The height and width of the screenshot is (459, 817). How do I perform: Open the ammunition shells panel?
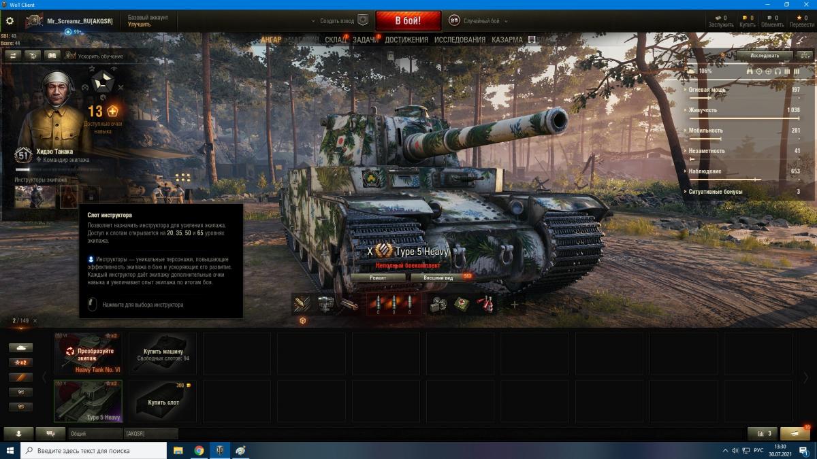(394, 304)
